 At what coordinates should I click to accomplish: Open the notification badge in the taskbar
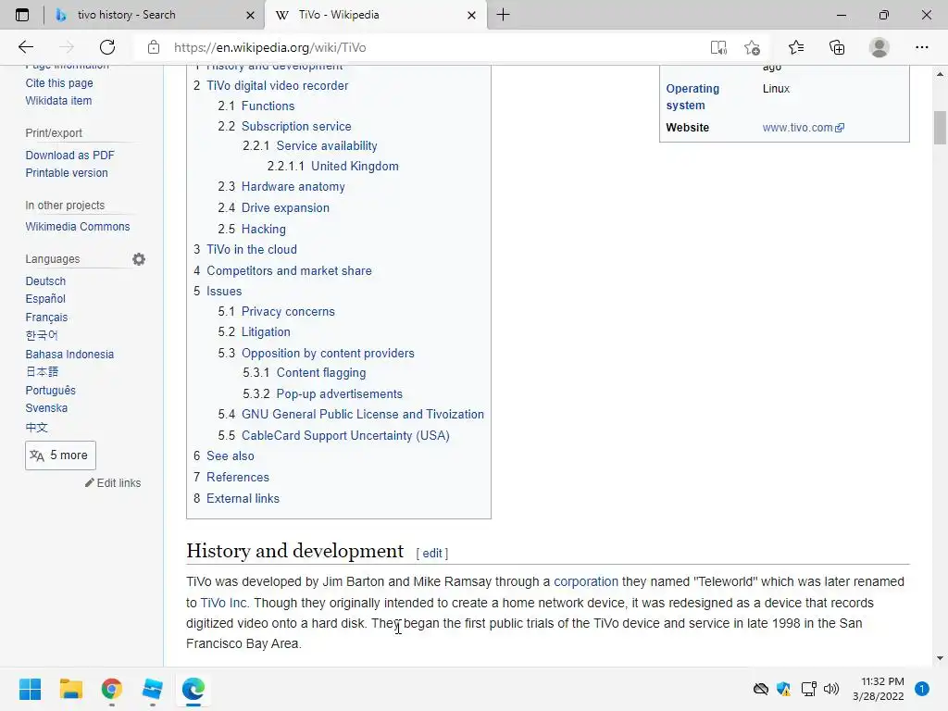922,689
